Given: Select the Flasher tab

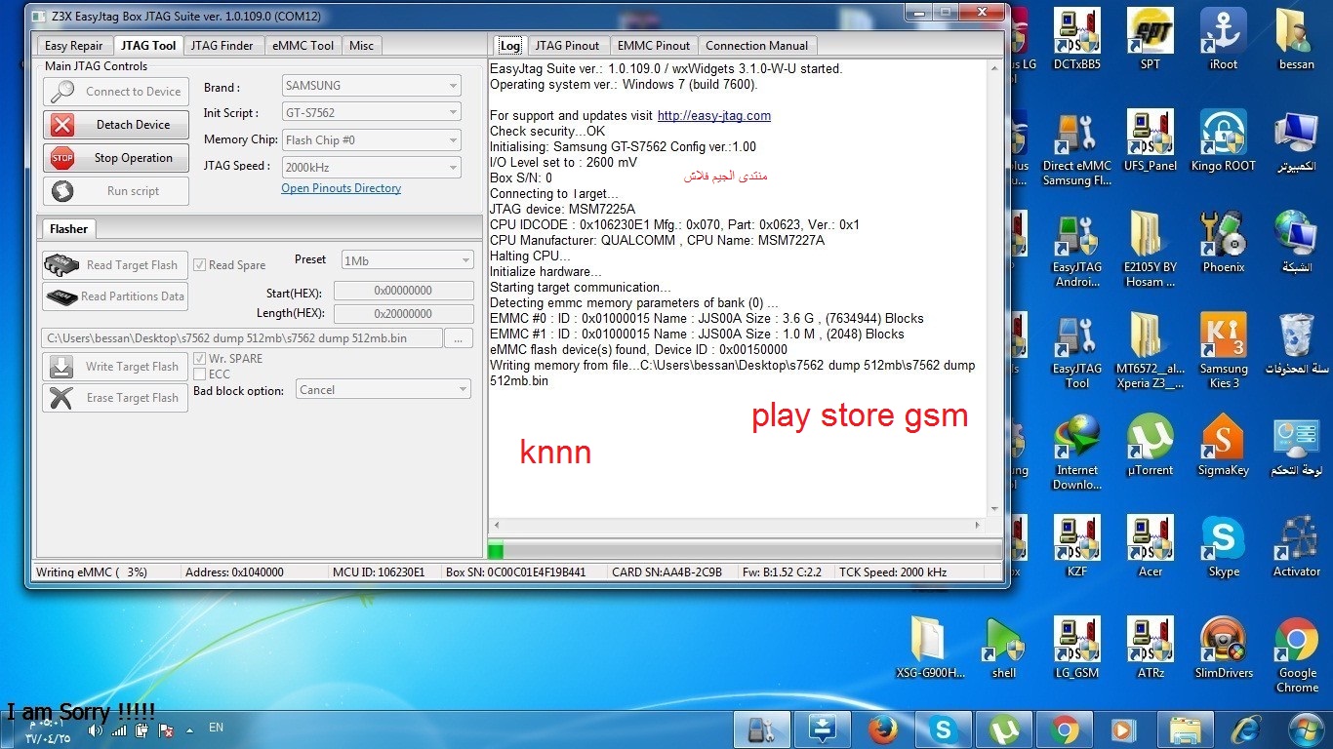Looking at the screenshot, I should 68,229.
